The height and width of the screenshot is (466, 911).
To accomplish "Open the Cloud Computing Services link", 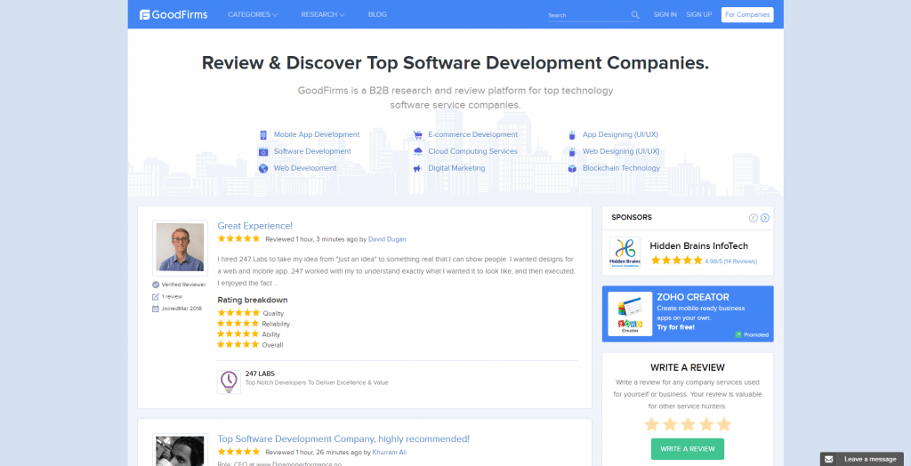I will tap(473, 151).
